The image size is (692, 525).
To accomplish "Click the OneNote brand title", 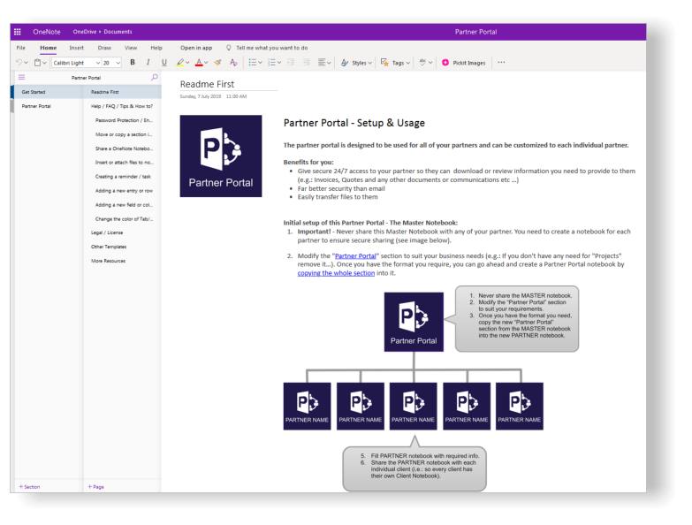I will pos(46,32).
